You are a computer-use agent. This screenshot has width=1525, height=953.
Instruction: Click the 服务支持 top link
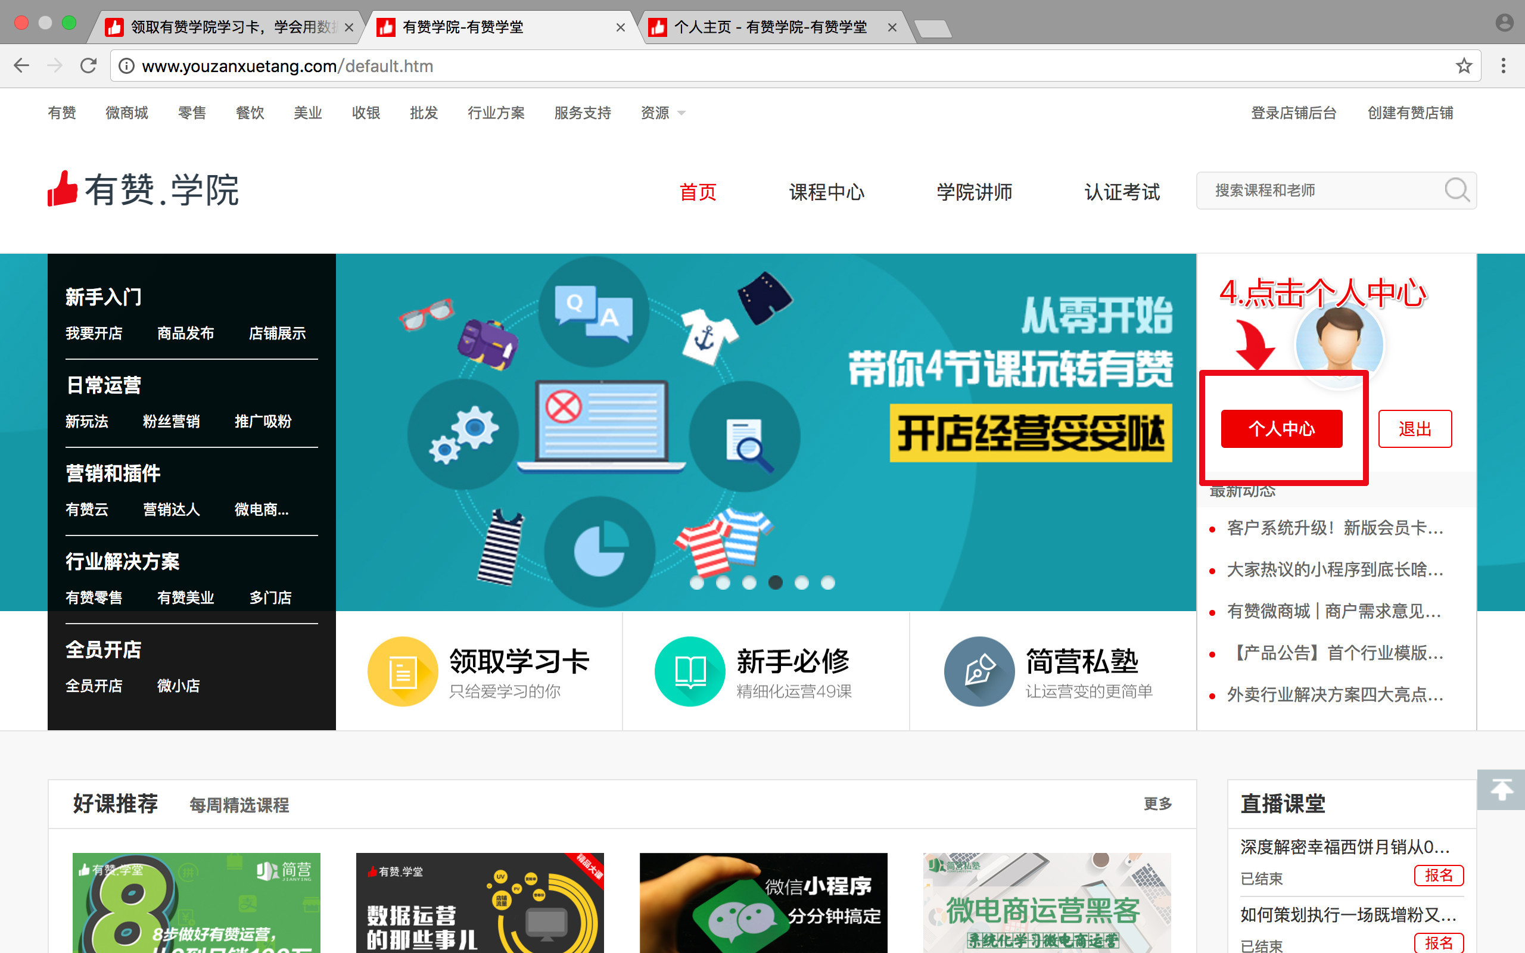[x=582, y=113]
